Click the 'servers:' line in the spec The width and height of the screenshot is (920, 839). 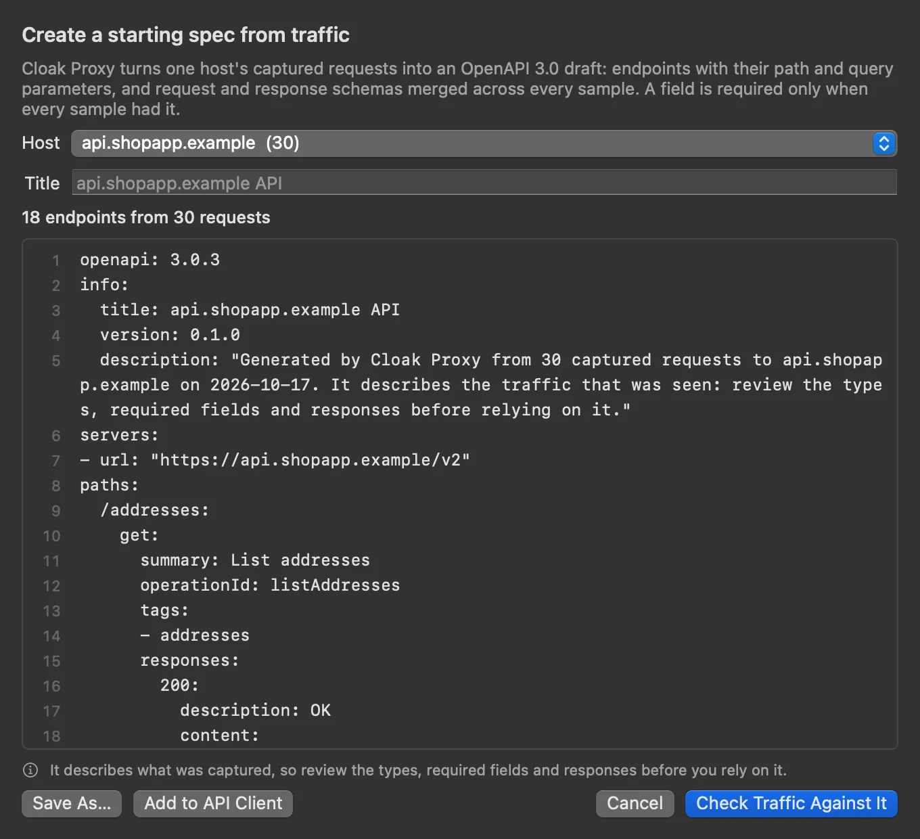tap(119, 435)
